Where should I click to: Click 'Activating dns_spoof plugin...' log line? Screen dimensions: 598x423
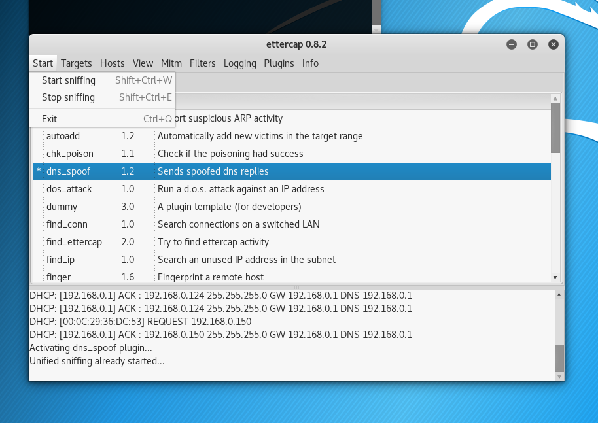click(91, 348)
